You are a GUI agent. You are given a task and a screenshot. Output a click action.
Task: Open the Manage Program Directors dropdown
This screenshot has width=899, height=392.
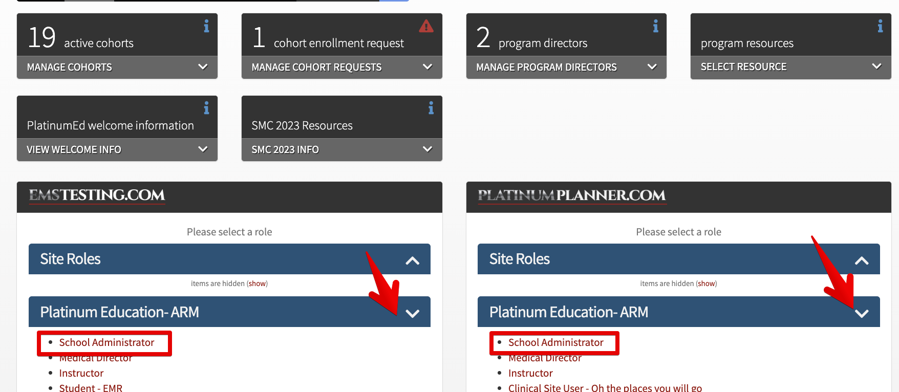566,67
